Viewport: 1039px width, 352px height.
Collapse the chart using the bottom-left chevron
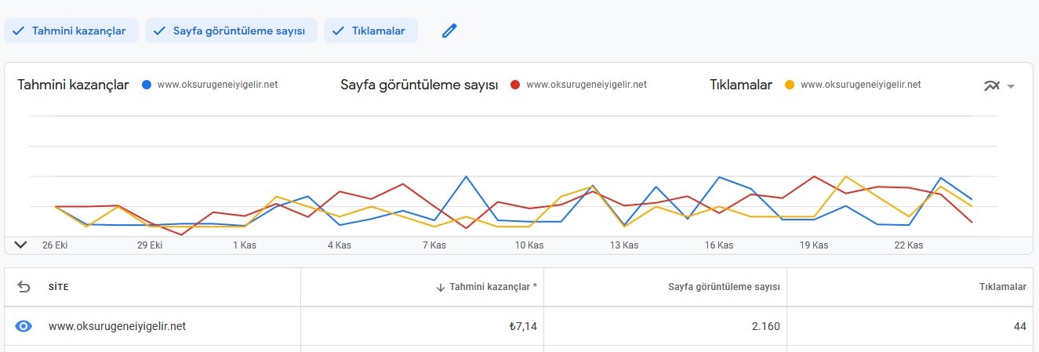point(21,245)
